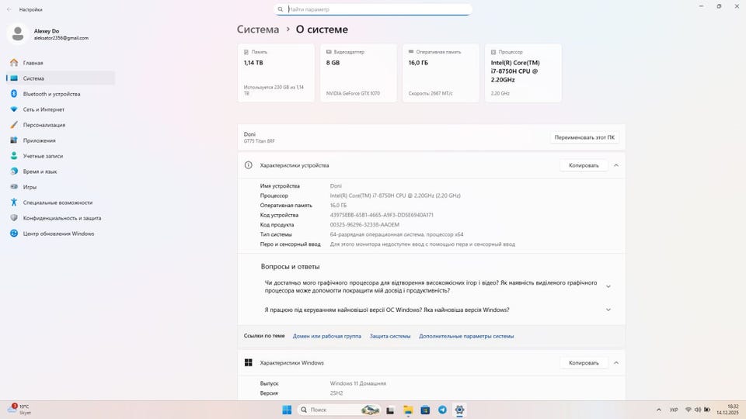The width and height of the screenshot is (746, 419).
Task: Open Конфиденциальность и защита settings
Action: [61, 218]
